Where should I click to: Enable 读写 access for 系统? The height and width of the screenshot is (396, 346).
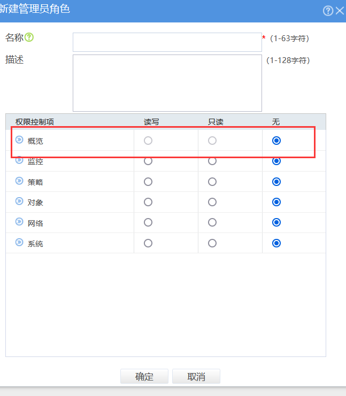pos(148,243)
